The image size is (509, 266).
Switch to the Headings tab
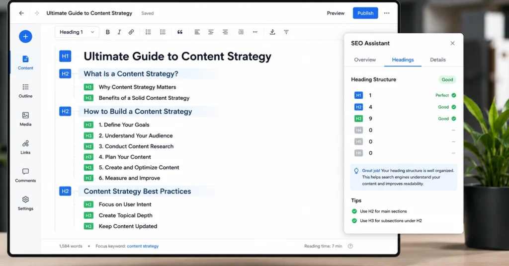pos(403,60)
